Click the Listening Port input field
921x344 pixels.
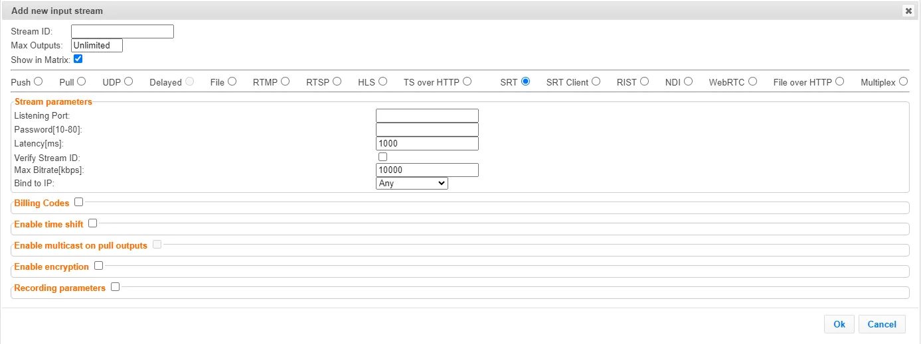point(427,116)
